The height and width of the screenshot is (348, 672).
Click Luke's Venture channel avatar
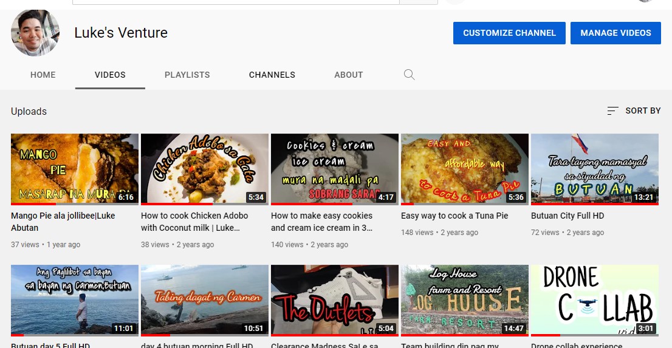35,33
